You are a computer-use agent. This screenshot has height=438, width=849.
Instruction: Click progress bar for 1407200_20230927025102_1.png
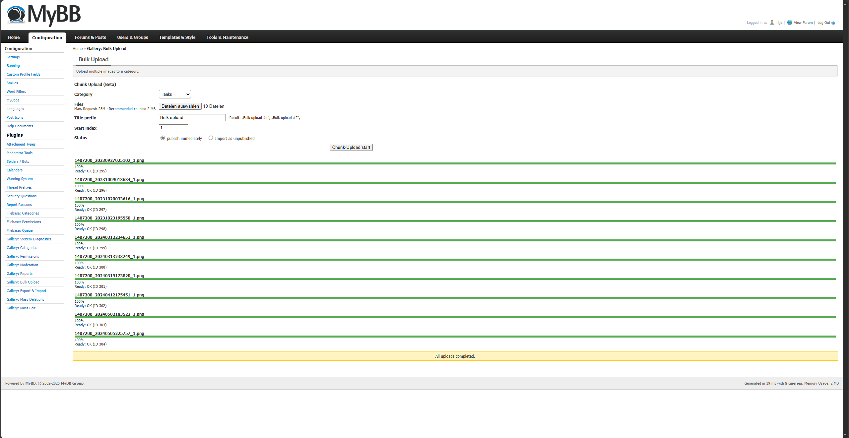point(455,163)
